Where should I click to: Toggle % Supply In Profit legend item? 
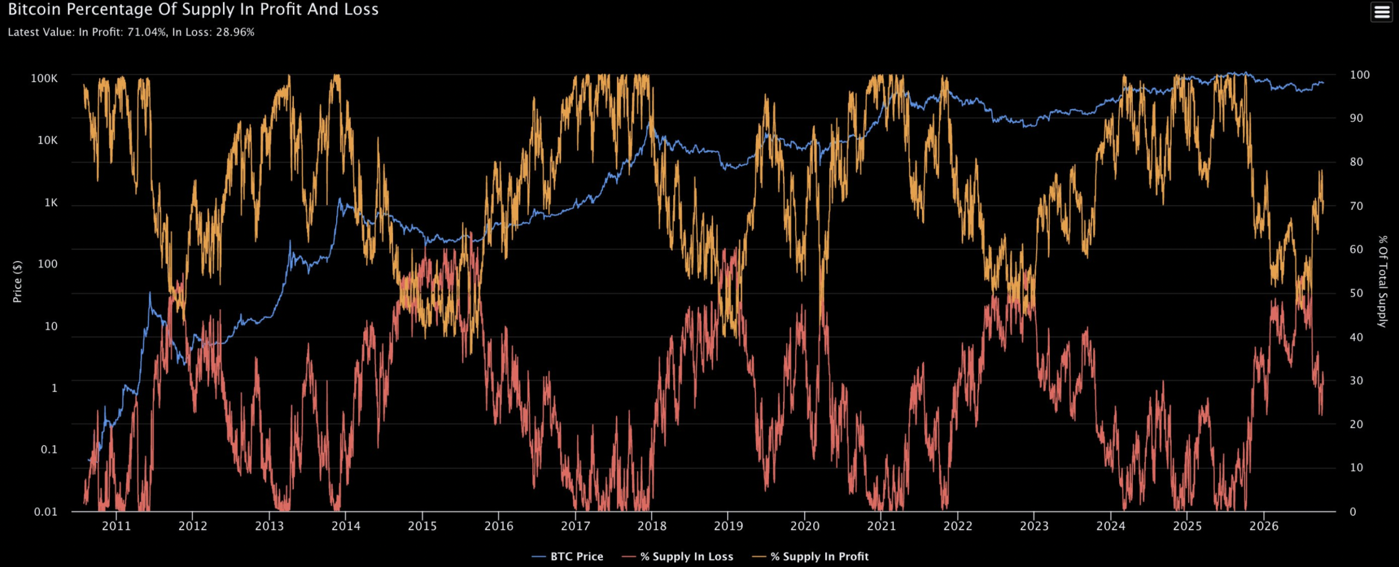(x=810, y=556)
